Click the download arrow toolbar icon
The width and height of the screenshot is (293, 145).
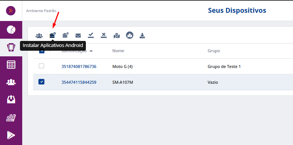pyautogui.click(x=142, y=36)
